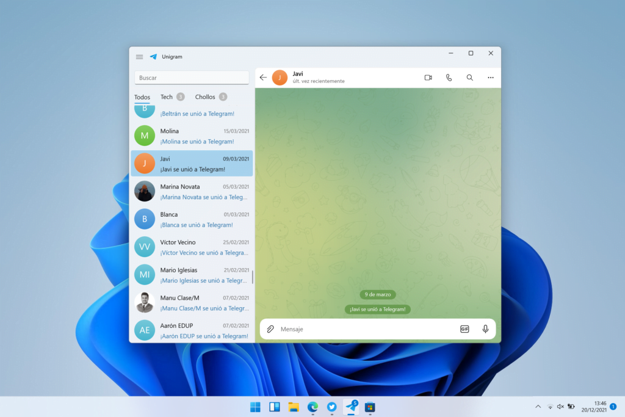625x417 pixels.
Task: Call Javi using the phone icon
Action: (x=449, y=78)
